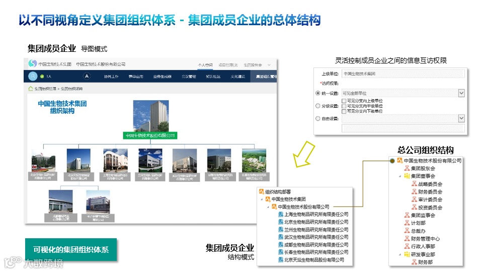Click the blue icon for 上海生物制品研究所有限责任公司

(x=281, y=215)
